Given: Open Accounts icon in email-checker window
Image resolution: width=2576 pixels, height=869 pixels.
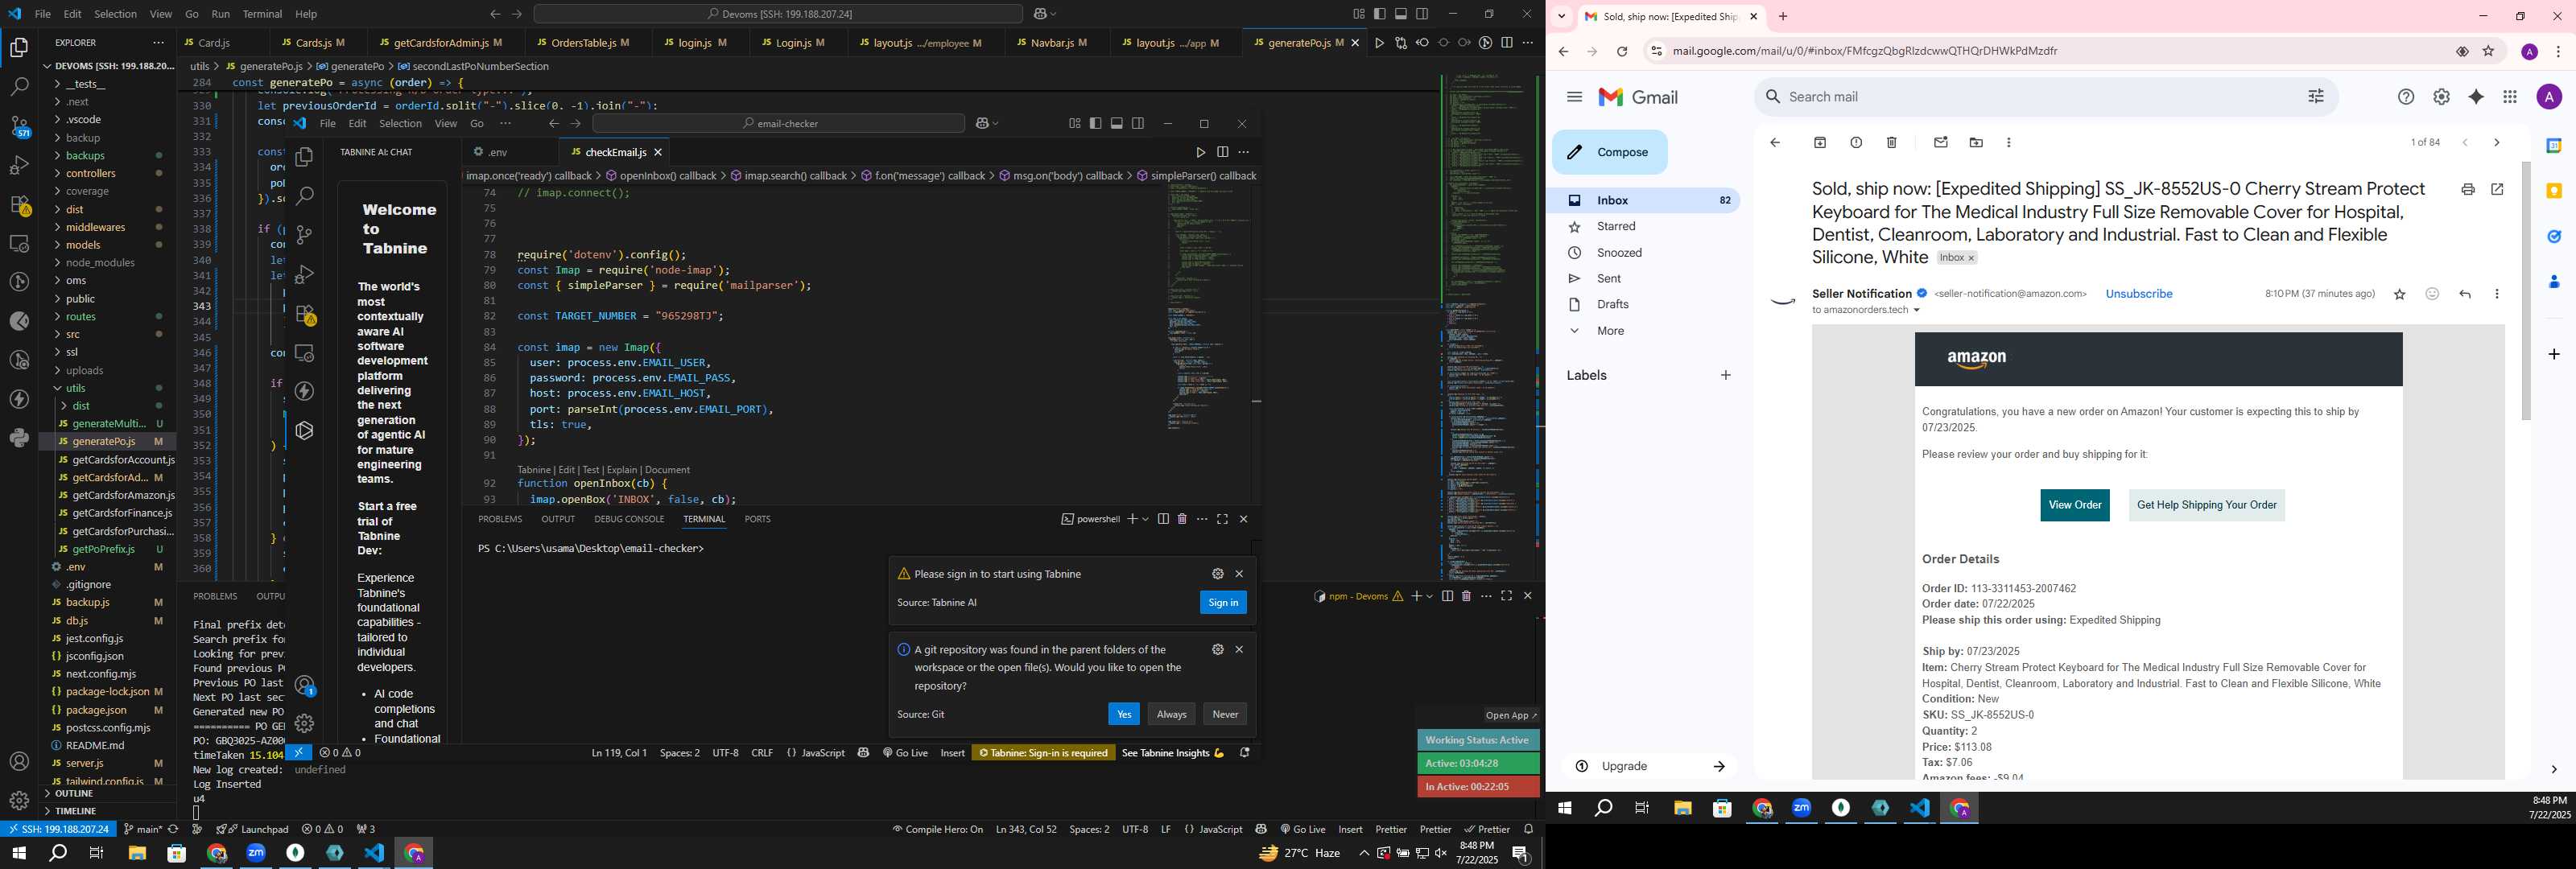Looking at the screenshot, I should point(305,686).
